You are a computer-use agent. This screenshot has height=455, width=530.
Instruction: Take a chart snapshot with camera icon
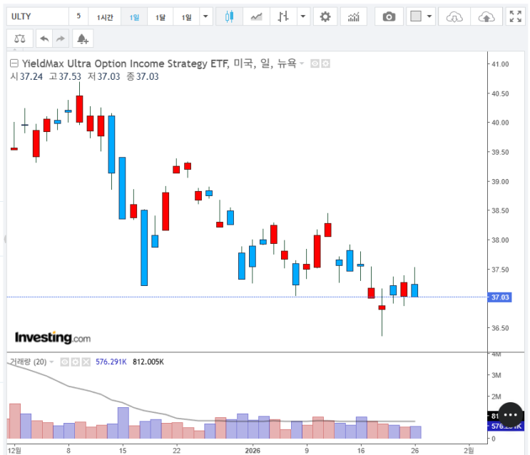point(389,16)
